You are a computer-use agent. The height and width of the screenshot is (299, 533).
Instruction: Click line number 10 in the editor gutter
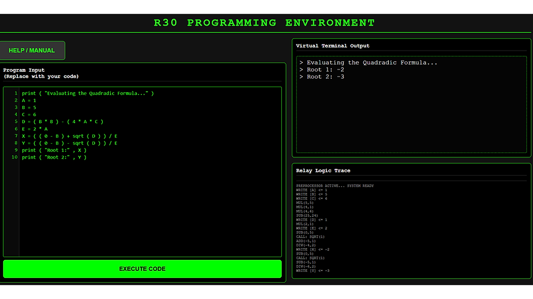[x=14, y=157]
